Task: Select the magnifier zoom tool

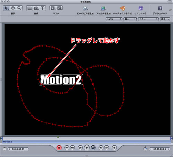Action: (19, 8)
